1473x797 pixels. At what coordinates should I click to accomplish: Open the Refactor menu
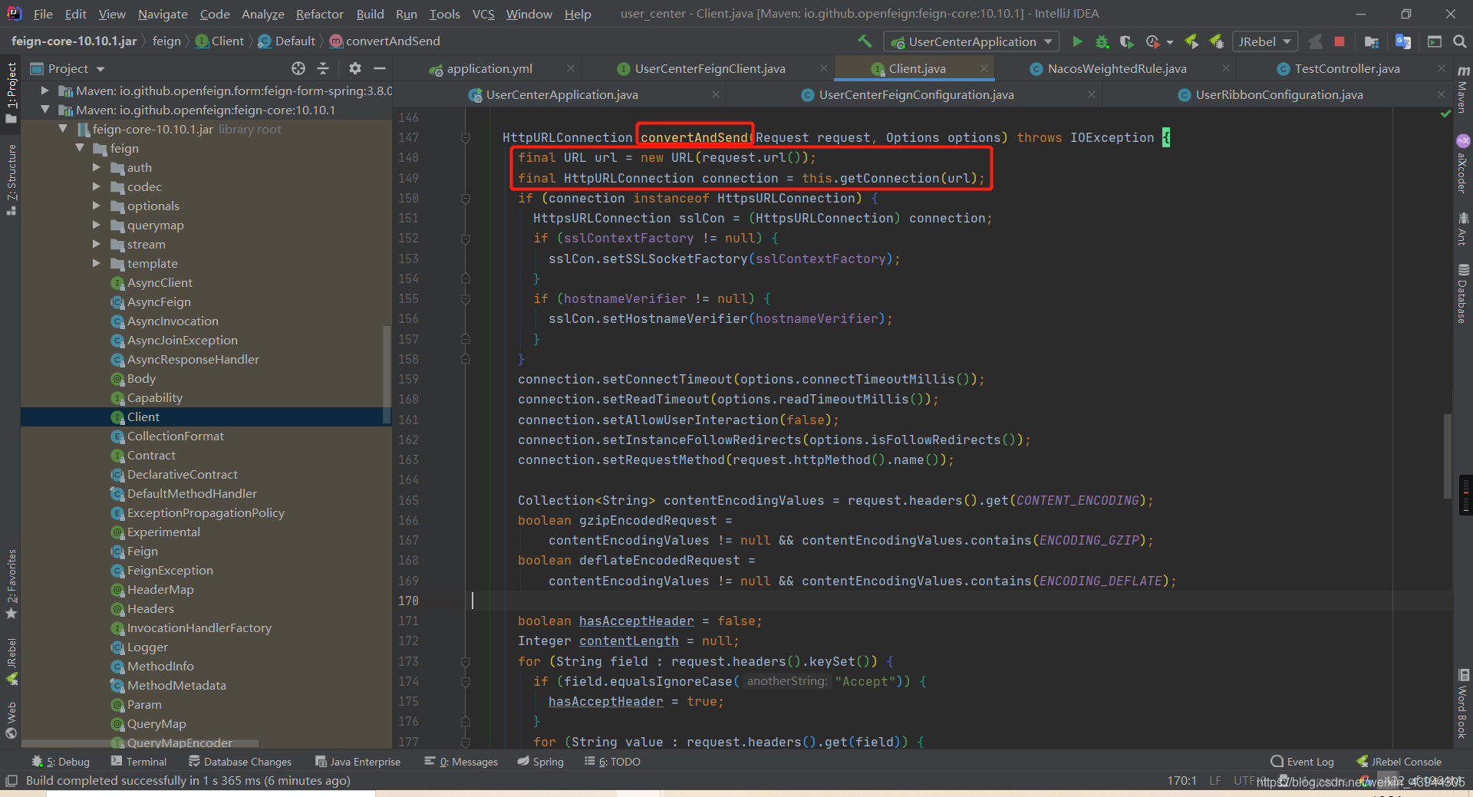click(319, 14)
